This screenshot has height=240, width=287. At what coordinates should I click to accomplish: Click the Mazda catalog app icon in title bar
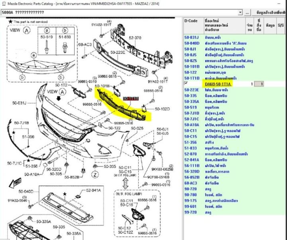click(3, 3)
